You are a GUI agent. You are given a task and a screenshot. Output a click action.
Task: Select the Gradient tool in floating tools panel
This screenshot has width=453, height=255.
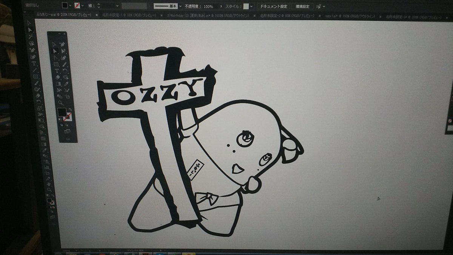58,83
